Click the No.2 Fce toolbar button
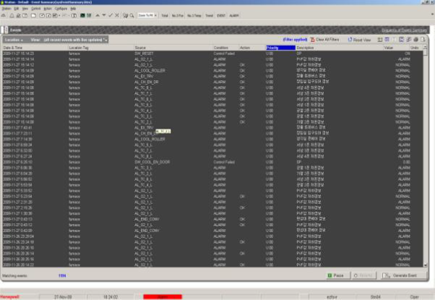This screenshot has width=435, height=300. (178, 15)
